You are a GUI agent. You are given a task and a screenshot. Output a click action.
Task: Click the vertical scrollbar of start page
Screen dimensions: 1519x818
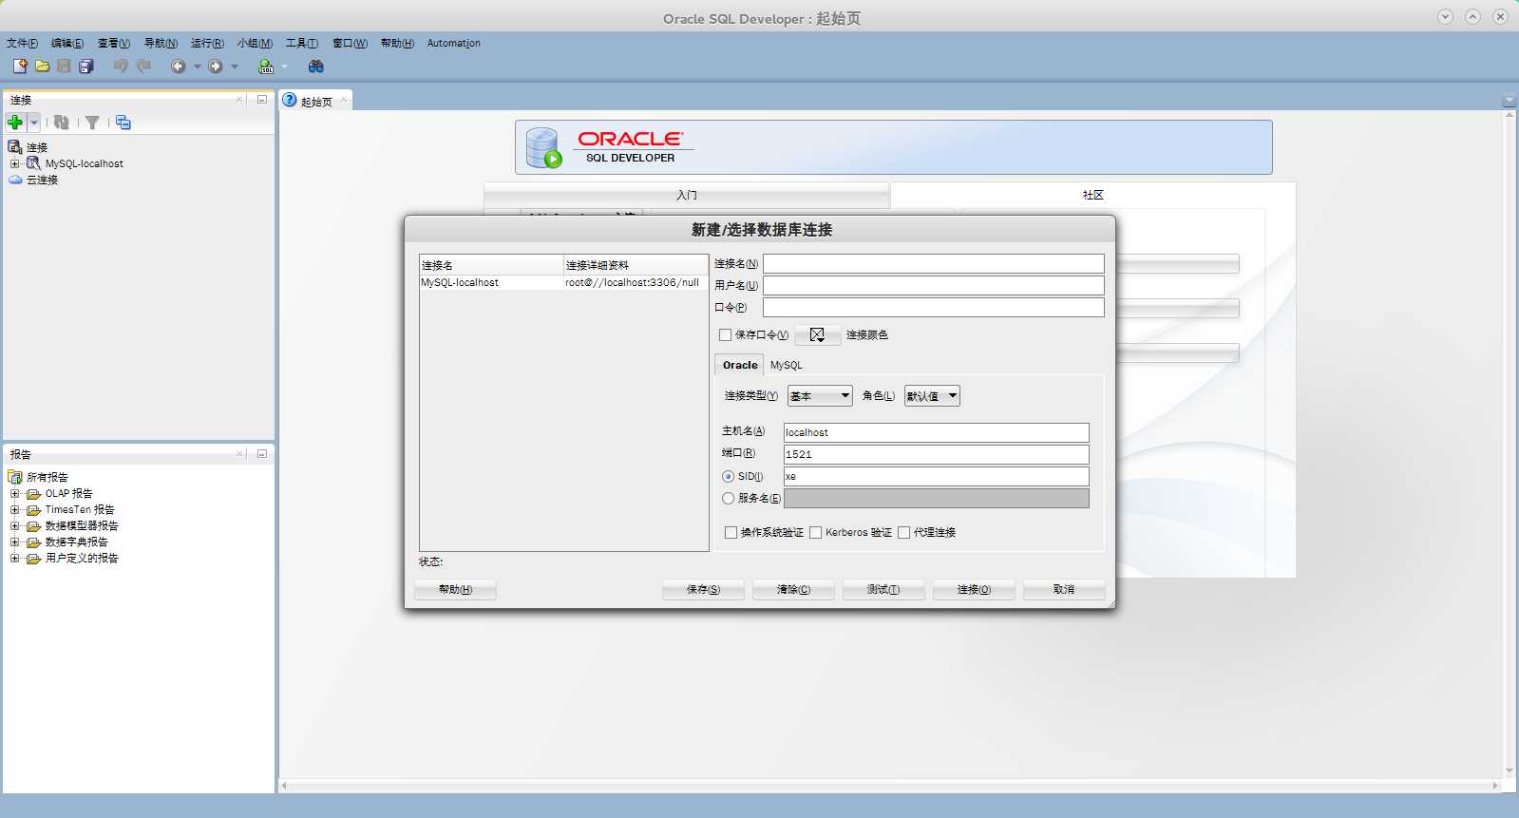tap(1509, 444)
